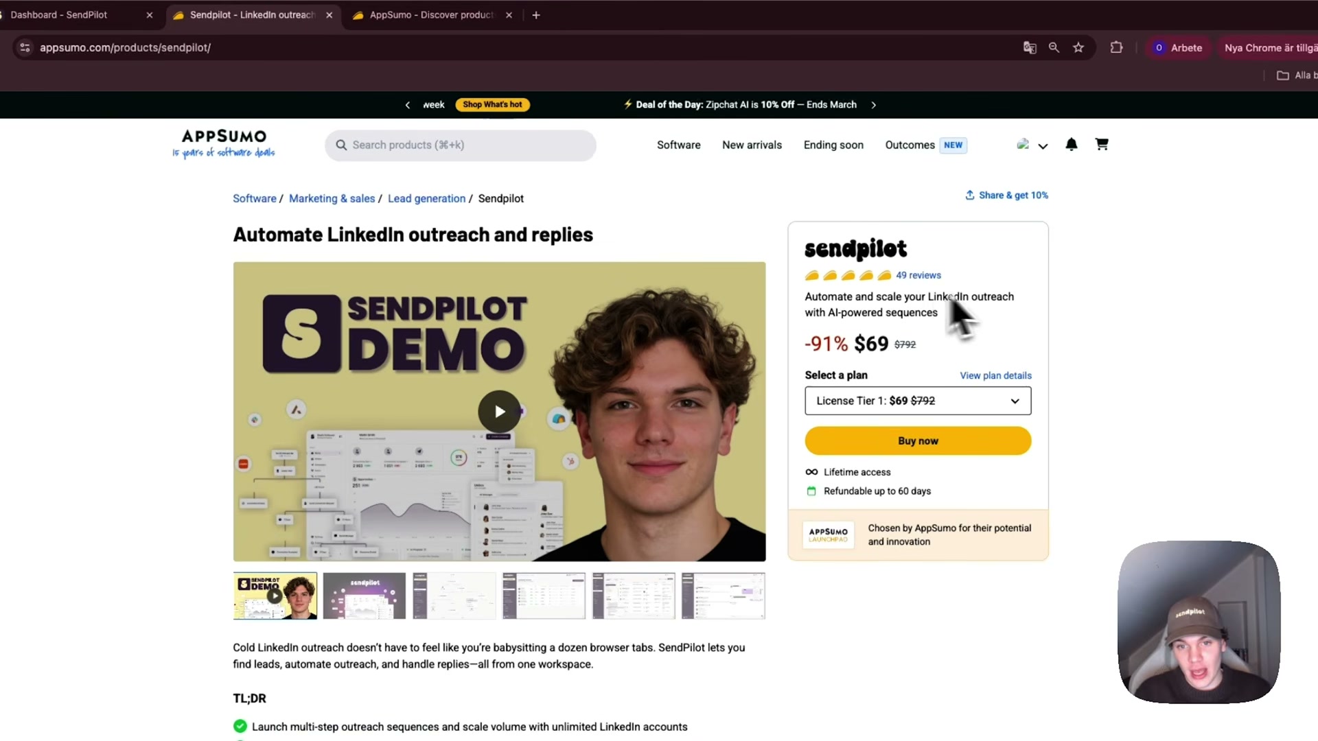1318x741 pixels.
Task: Click the AppSumo Launchpad badge
Action: tap(828, 534)
